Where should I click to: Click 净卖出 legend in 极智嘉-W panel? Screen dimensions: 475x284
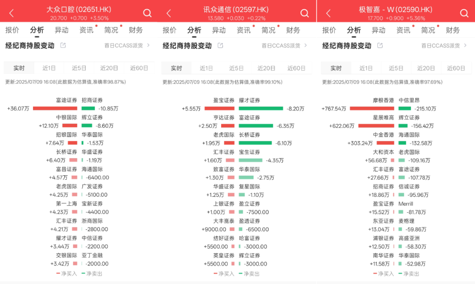[x=409, y=274]
